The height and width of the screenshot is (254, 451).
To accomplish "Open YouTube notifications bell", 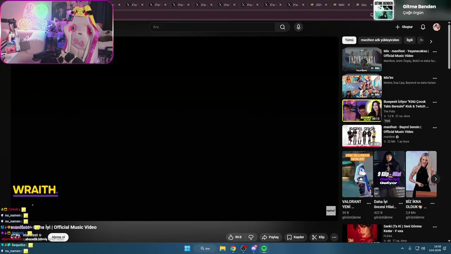I will point(423,27).
